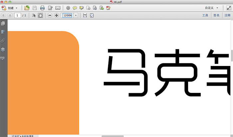Click the page number input field
Image resolution: width=233 pixels, height=137 pixels.
point(18,15)
